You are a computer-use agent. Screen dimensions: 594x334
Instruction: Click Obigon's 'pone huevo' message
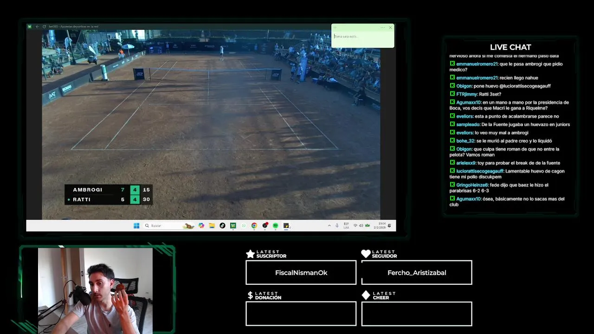pyautogui.click(x=500, y=86)
